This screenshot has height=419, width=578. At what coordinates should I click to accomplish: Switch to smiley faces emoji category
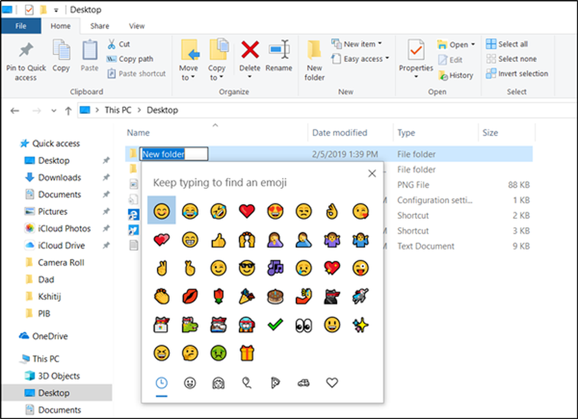point(190,383)
